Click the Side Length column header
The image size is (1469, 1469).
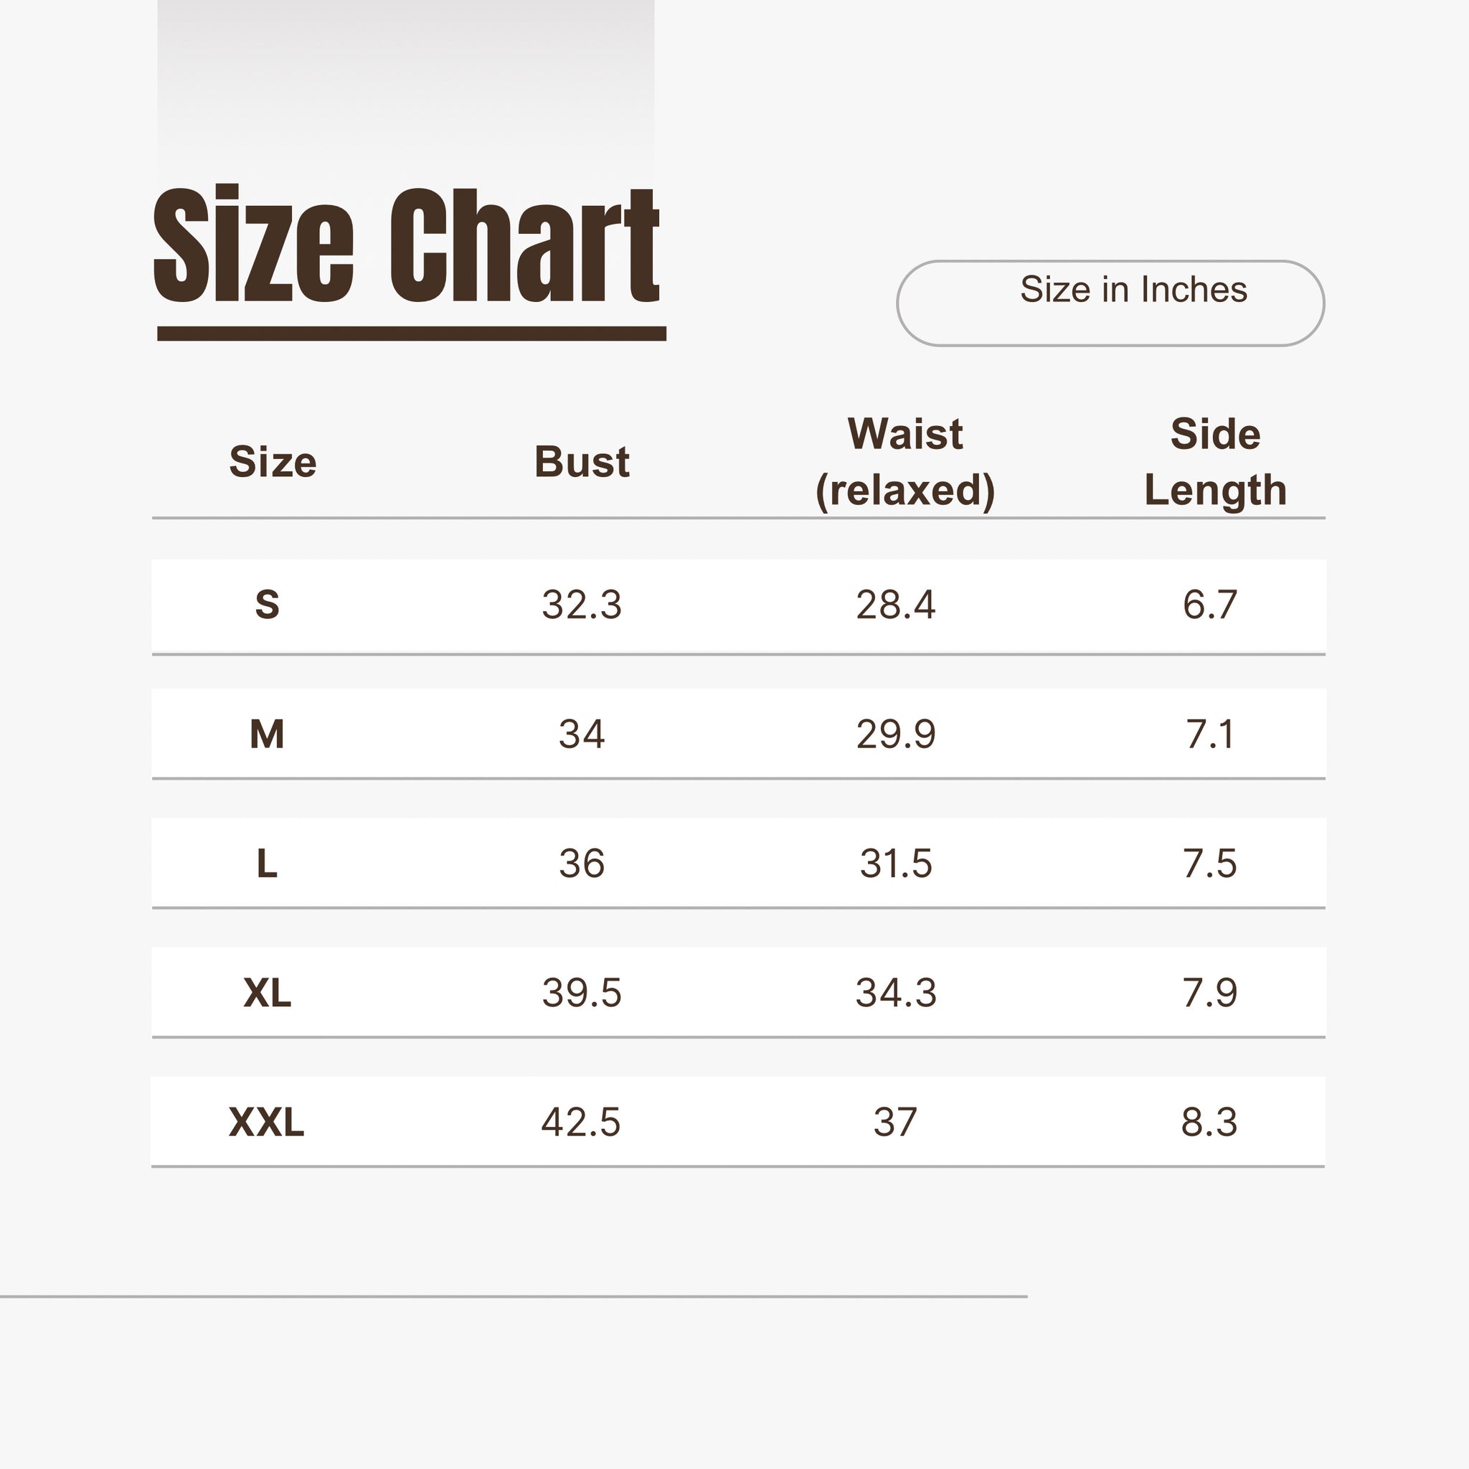coord(1215,461)
